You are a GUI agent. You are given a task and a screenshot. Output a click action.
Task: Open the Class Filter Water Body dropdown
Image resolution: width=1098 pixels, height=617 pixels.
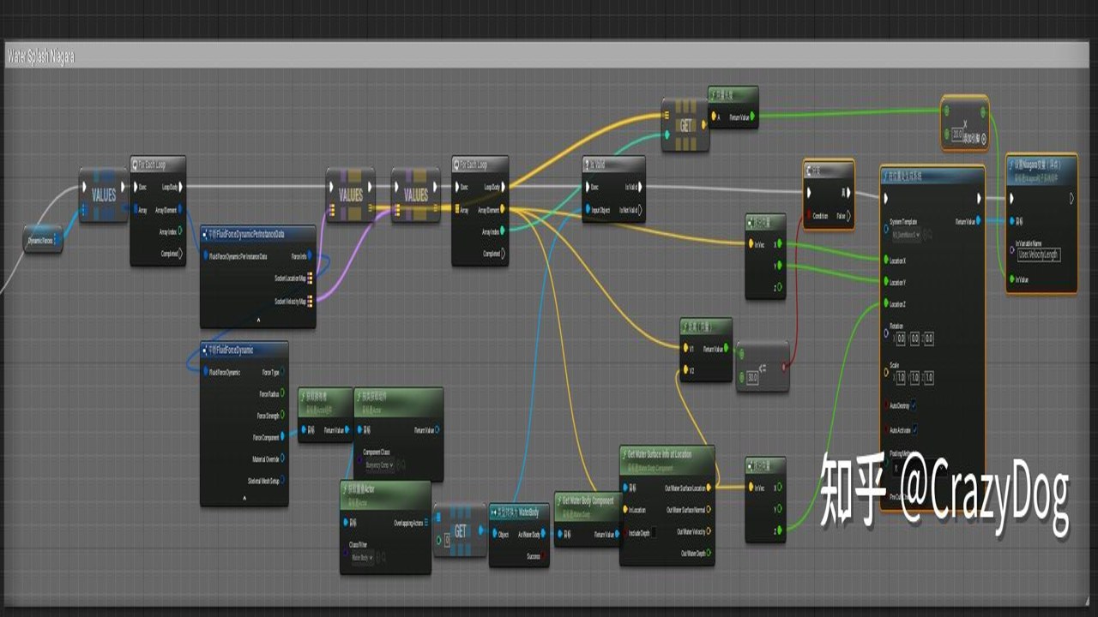tap(364, 557)
